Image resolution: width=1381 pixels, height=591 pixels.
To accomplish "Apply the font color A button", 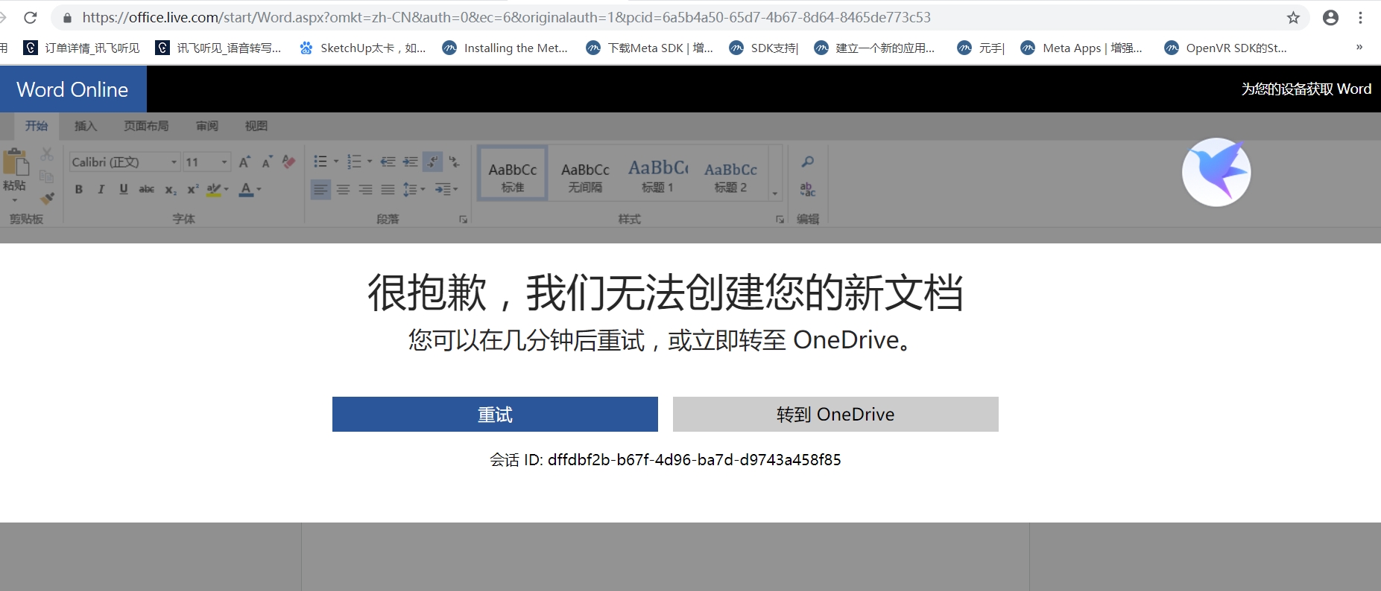I will (246, 189).
